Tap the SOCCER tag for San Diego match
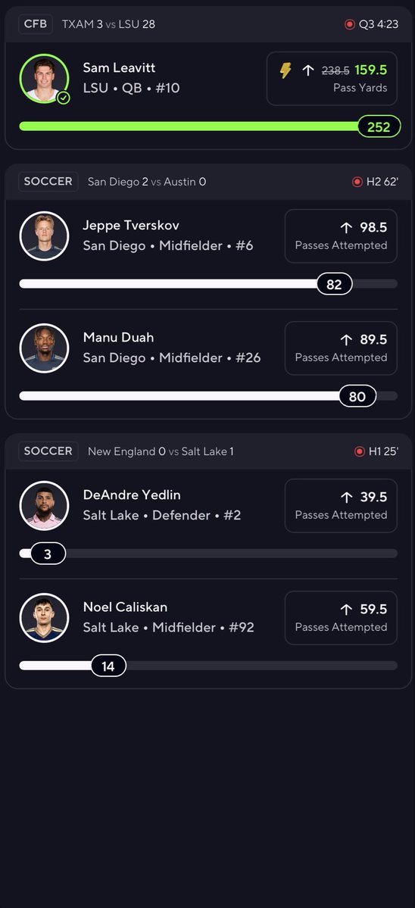The image size is (415, 908). click(x=48, y=181)
